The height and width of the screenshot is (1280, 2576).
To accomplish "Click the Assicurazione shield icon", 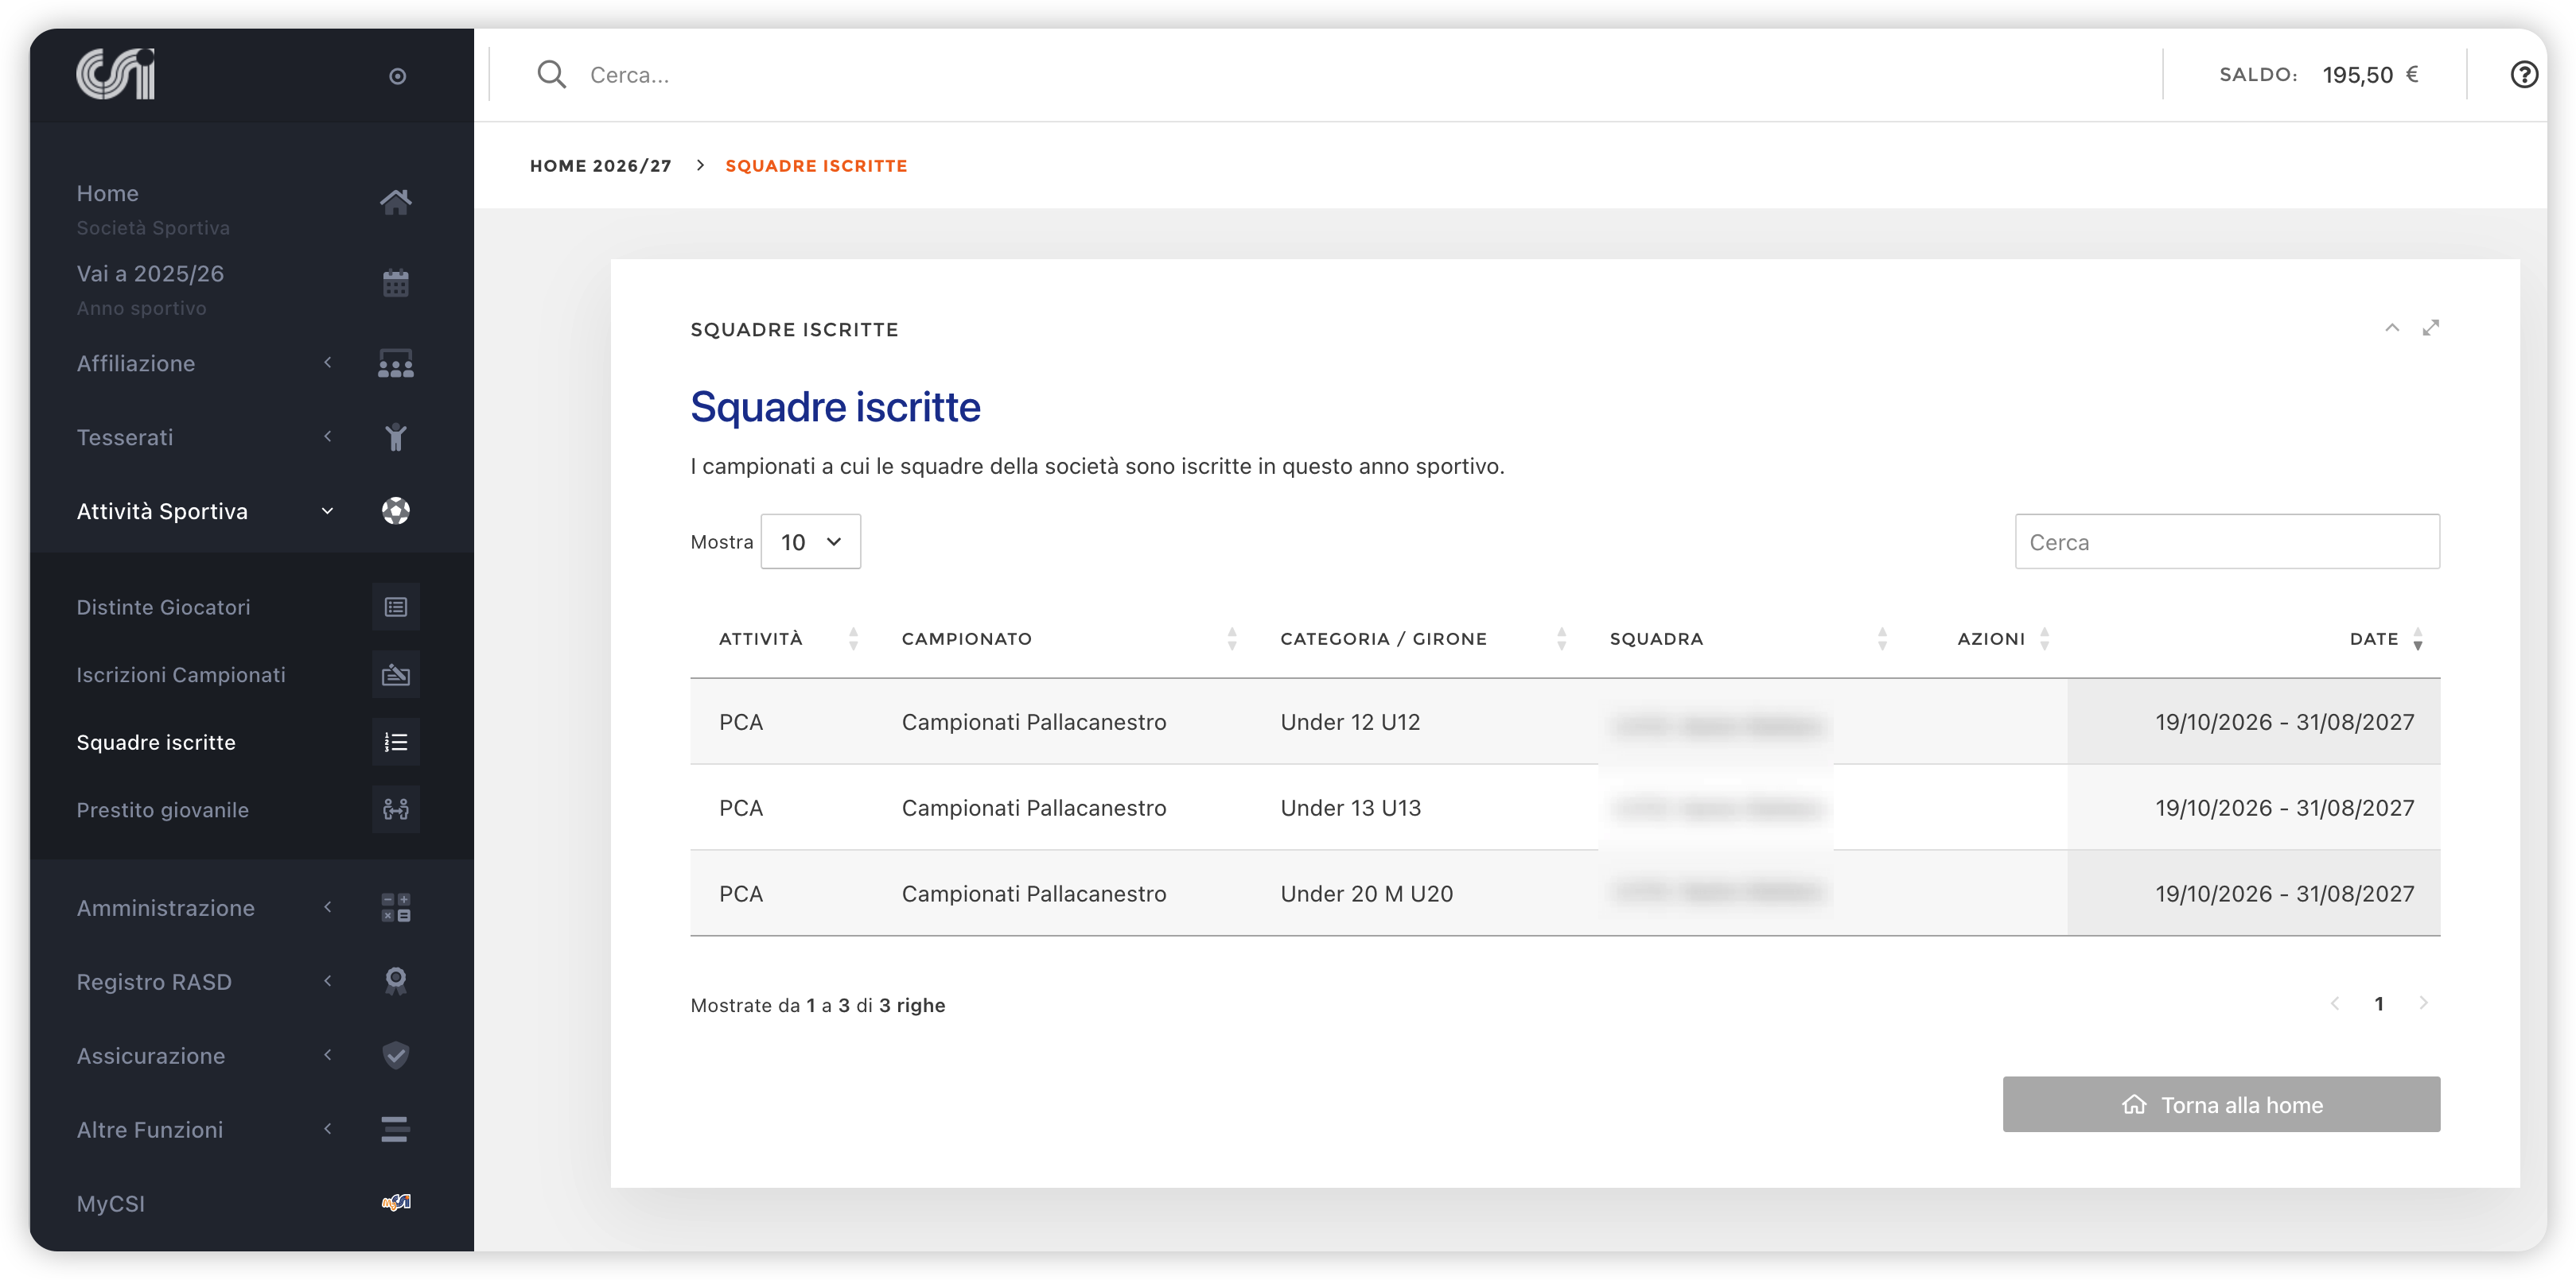I will coord(396,1056).
